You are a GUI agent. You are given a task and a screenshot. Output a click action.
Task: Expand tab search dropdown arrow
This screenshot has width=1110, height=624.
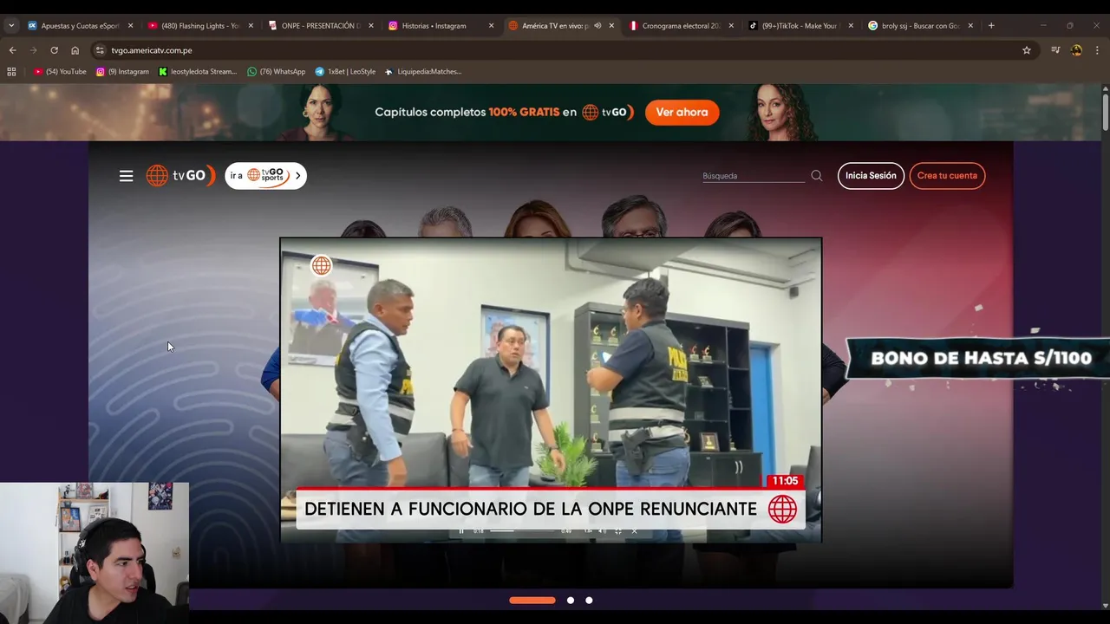[11, 26]
